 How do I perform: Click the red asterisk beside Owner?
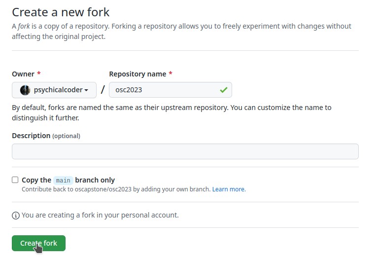click(39, 74)
